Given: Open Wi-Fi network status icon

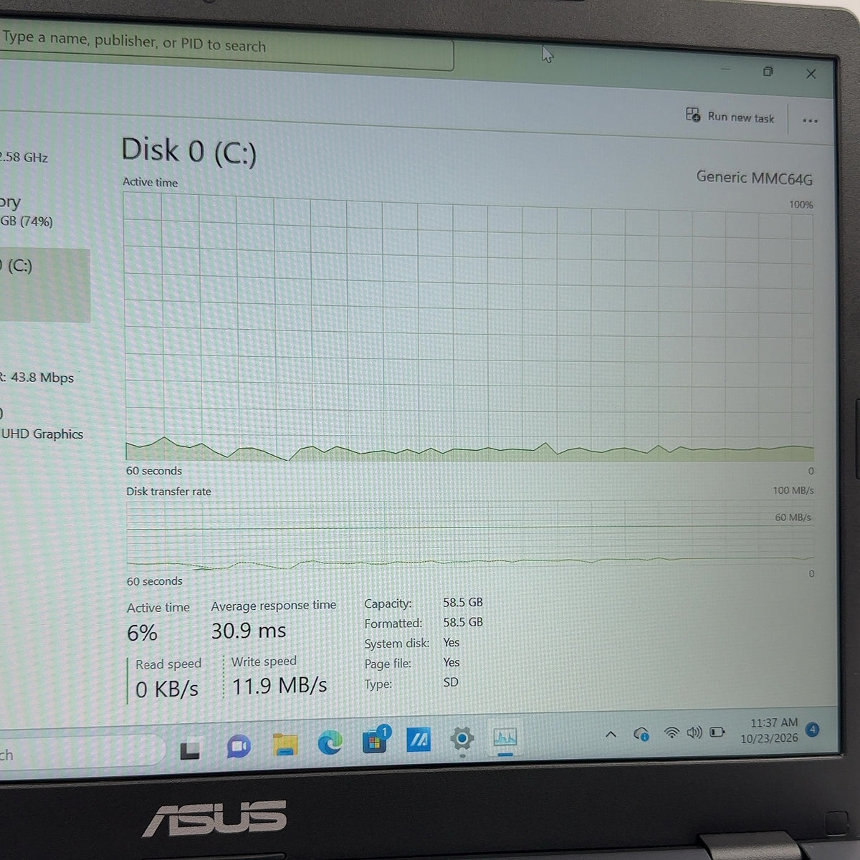Looking at the screenshot, I should pyautogui.click(x=672, y=732).
